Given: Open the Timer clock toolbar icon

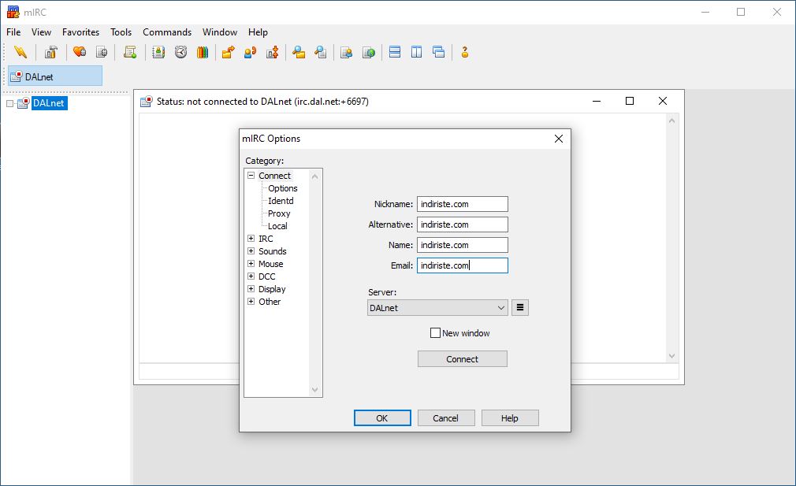Looking at the screenshot, I should click(x=180, y=52).
